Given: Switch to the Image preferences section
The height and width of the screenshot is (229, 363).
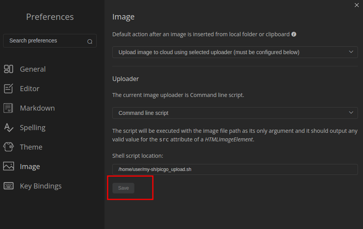Looking at the screenshot, I should (29, 166).
